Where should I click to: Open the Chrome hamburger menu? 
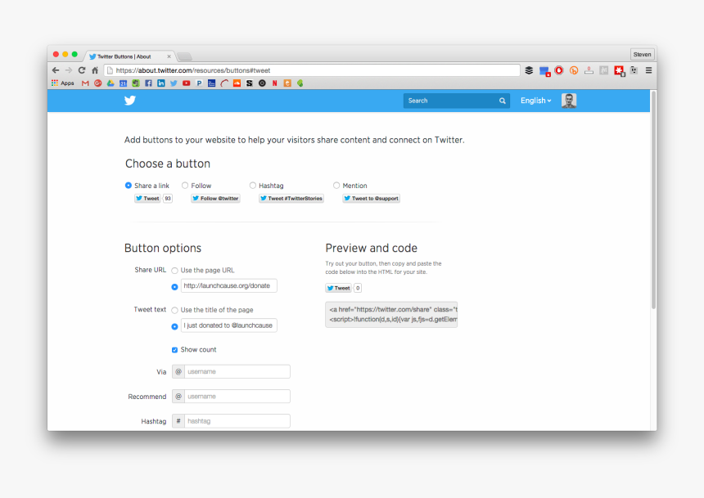[649, 70]
